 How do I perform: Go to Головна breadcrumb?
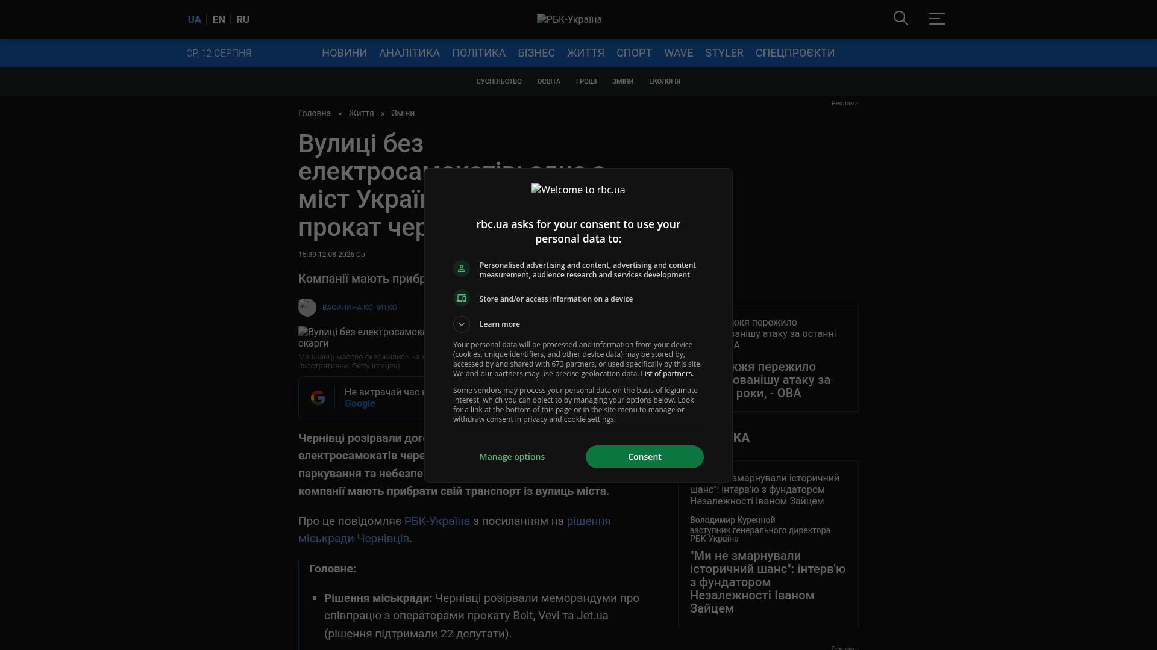click(315, 113)
